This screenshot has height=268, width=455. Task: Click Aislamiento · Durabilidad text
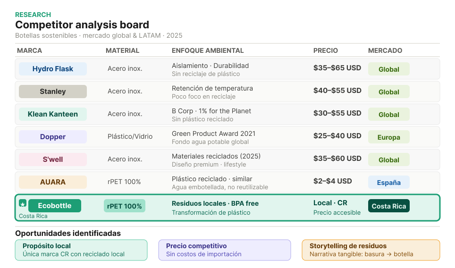(211, 66)
